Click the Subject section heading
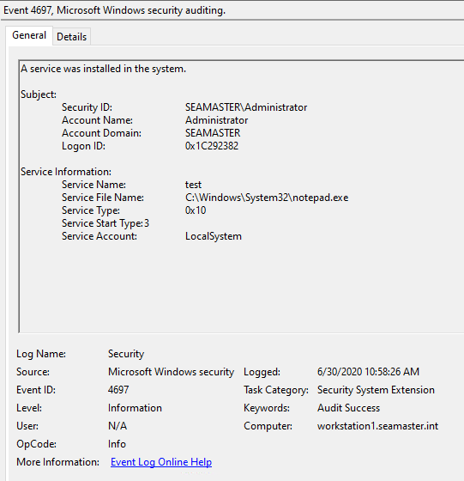Screen dimensions: 464x481 tap(39, 94)
